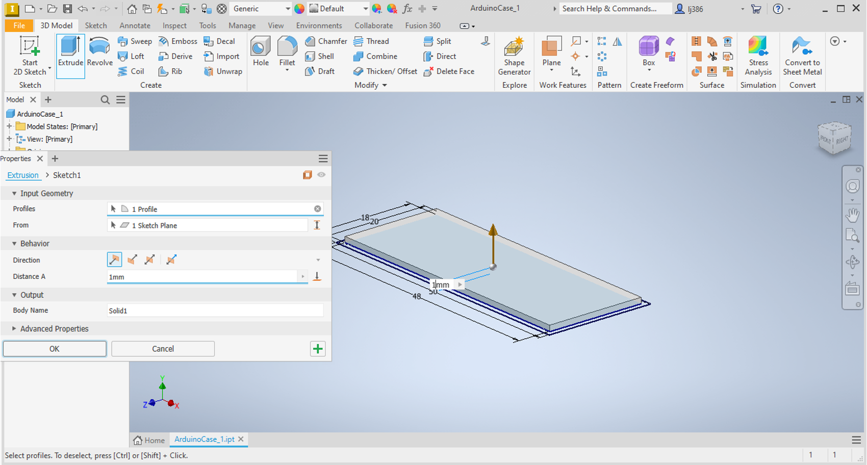The image size is (867, 465).
Task: Choose the Symmetric direction option
Action: coord(149,260)
